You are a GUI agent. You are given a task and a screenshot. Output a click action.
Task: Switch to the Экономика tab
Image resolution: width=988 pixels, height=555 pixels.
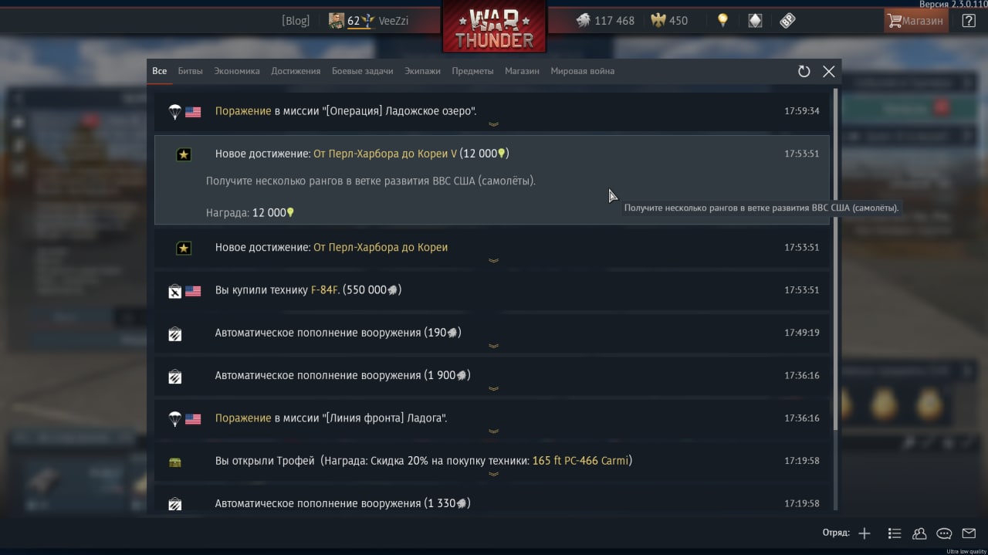click(237, 71)
